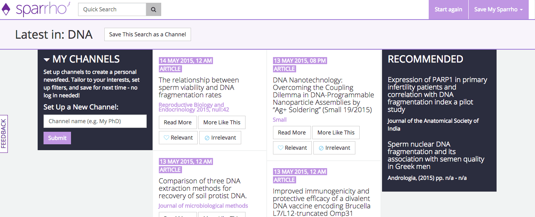535x217 pixels.
Task: Open the Save My Sparrho dropdown
Action: coord(498,9)
